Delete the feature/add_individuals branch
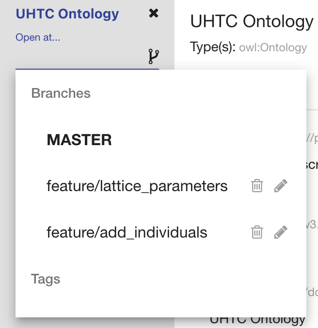318x328 pixels. (x=257, y=233)
